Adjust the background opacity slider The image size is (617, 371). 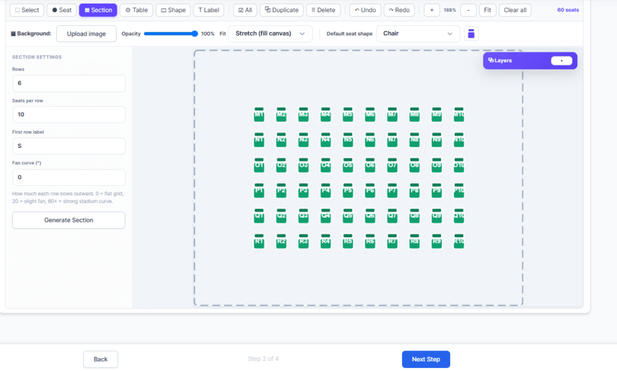pyautogui.click(x=171, y=34)
